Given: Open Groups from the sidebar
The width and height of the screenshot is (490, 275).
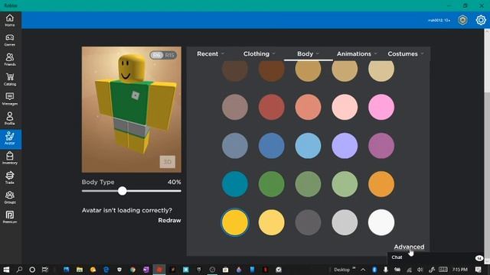Looking at the screenshot, I should (x=10, y=197).
